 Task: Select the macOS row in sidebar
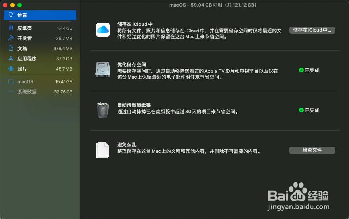(40, 82)
